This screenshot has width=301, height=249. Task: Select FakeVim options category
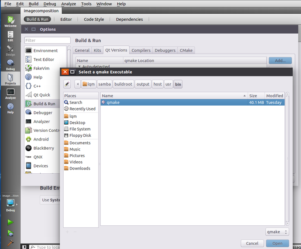pos(41,68)
